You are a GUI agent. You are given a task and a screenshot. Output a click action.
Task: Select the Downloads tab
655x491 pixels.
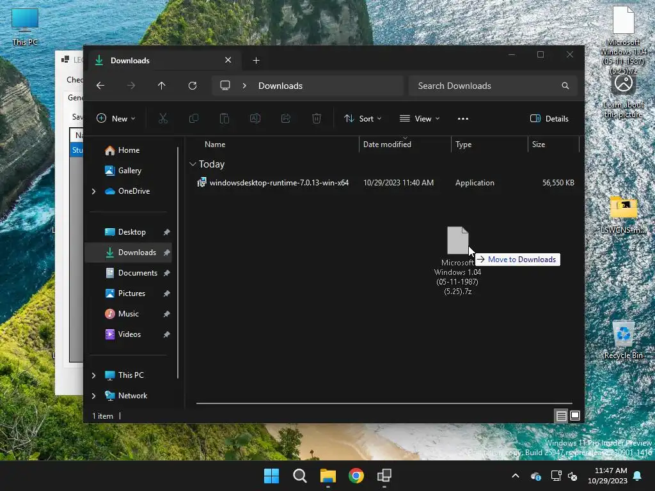point(163,61)
